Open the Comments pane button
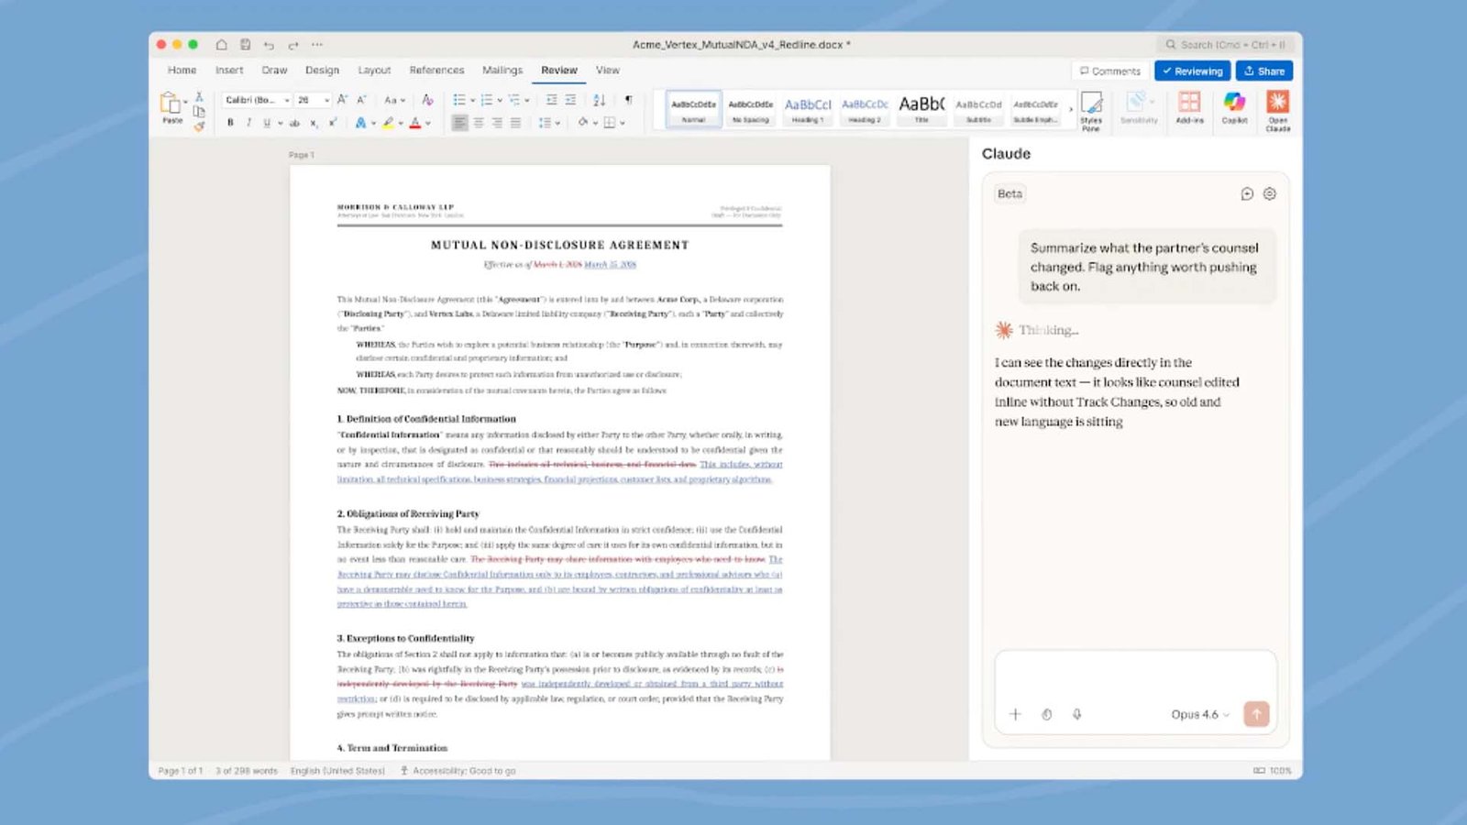1467x825 pixels. click(1109, 71)
